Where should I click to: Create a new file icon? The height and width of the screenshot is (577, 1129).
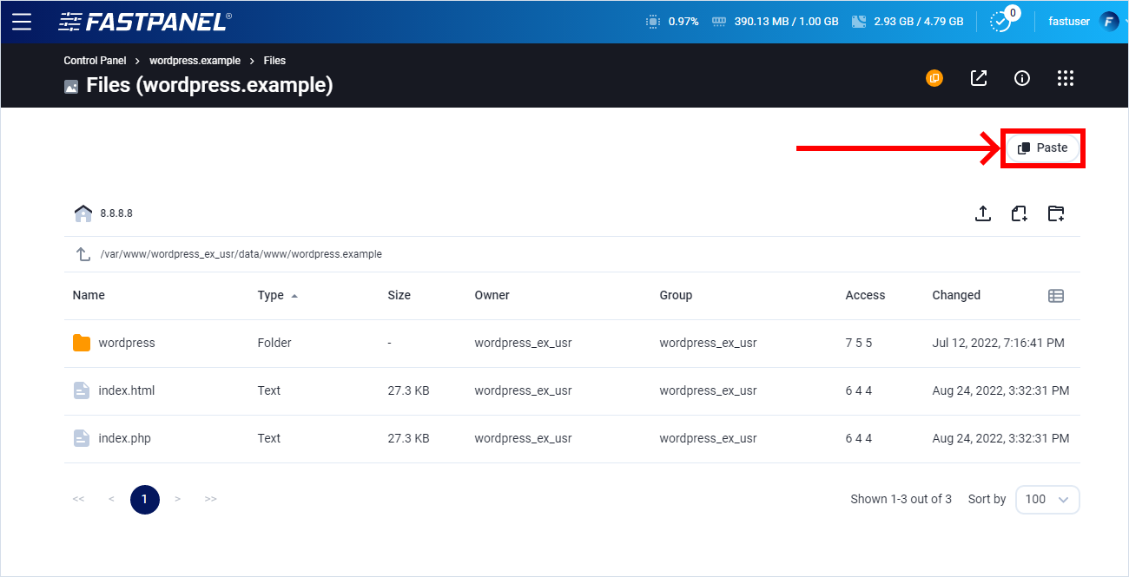pos(1020,213)
